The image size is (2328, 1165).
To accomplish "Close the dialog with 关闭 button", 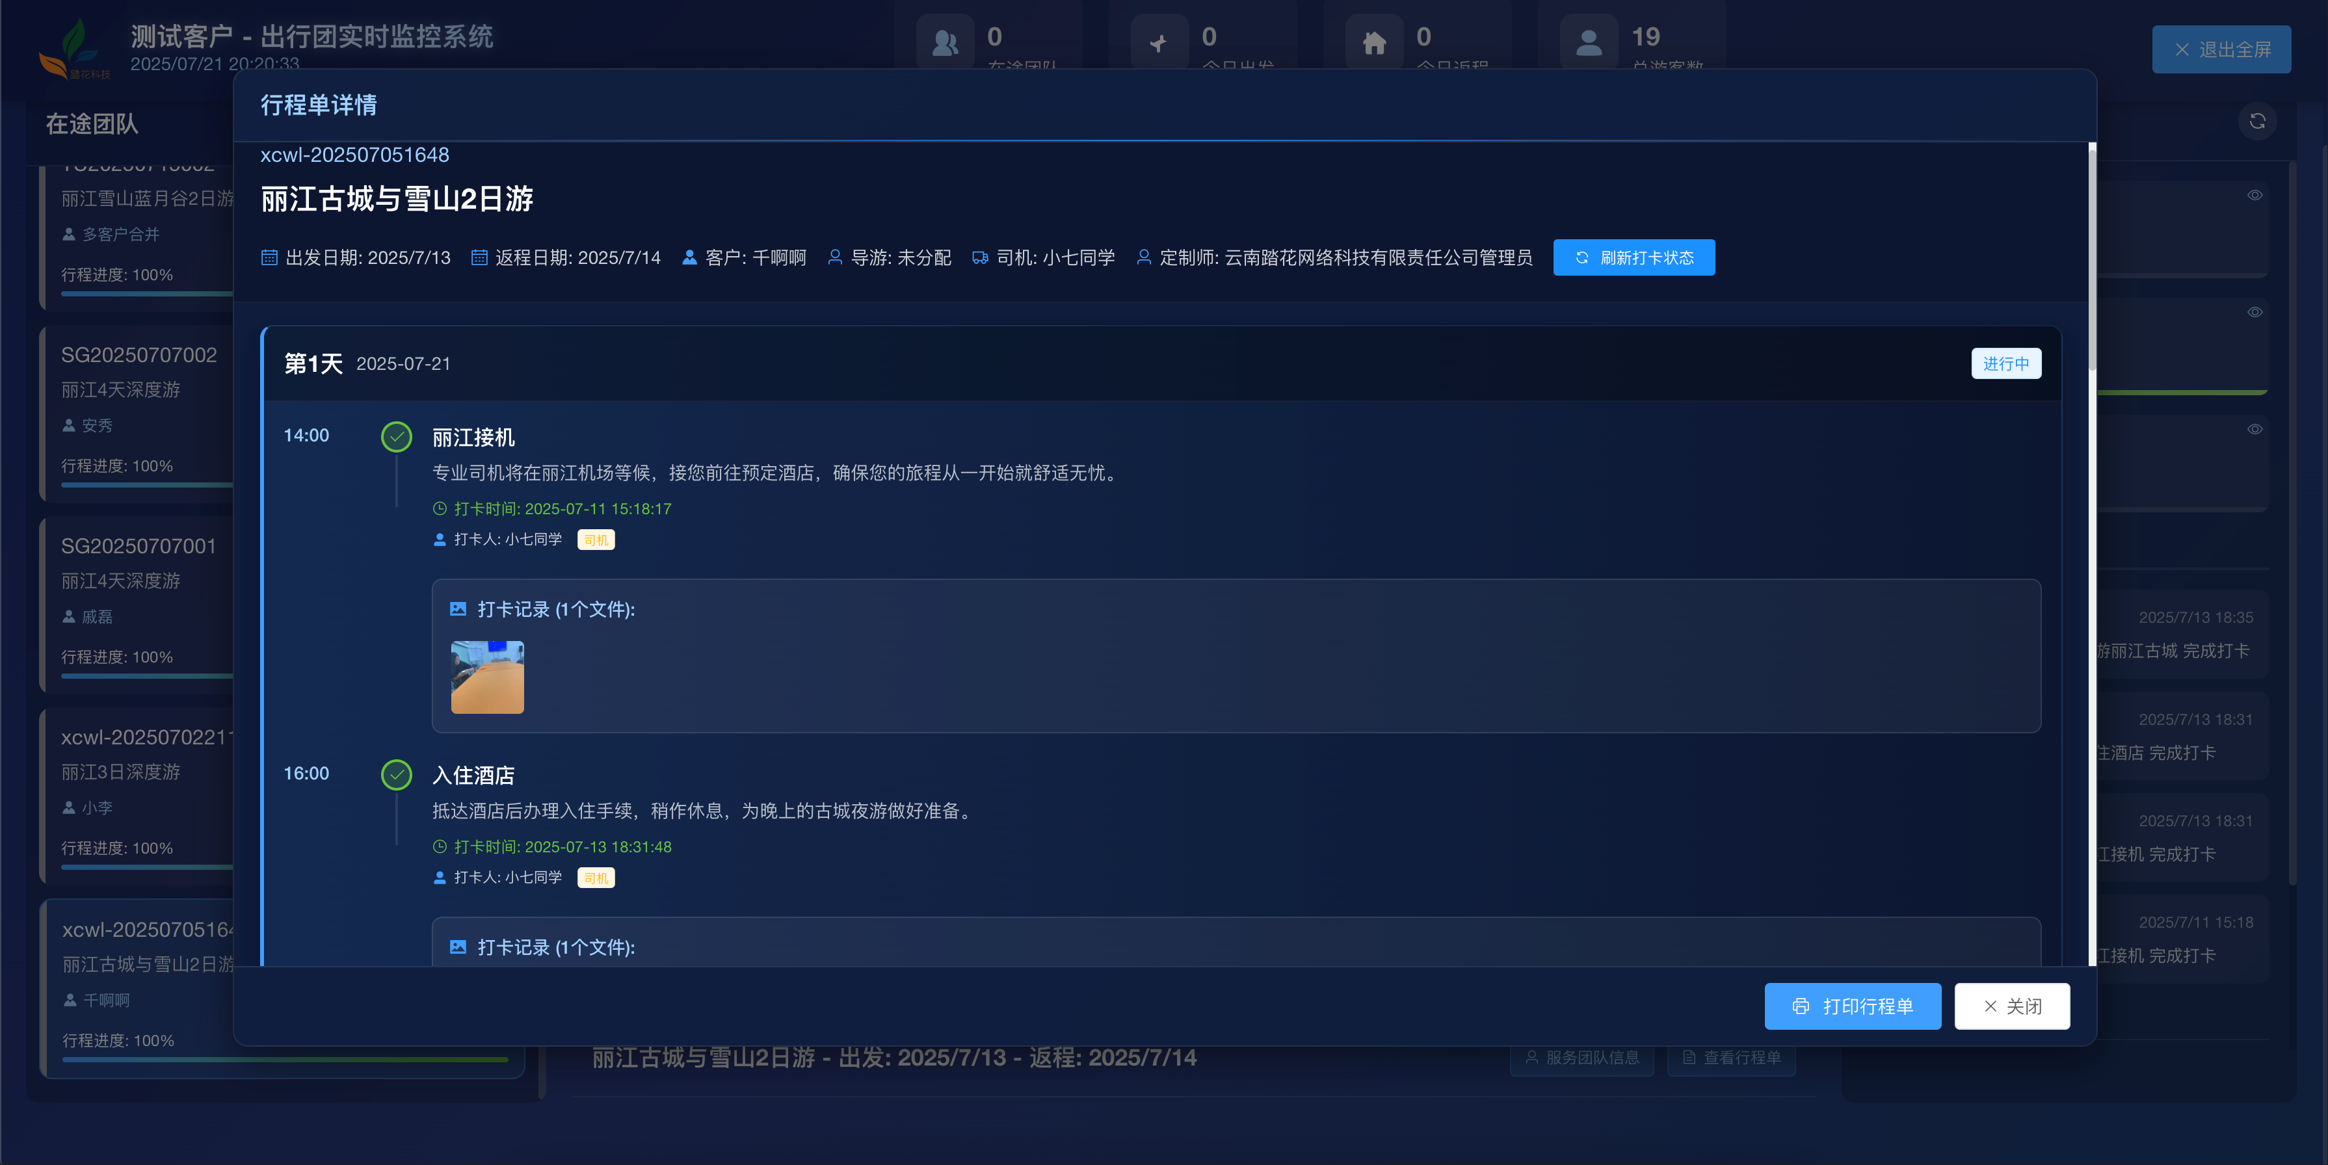I will [2012, 1006].
